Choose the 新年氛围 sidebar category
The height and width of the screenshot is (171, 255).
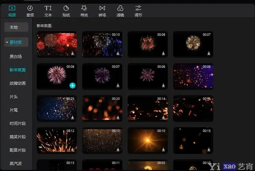17,70
